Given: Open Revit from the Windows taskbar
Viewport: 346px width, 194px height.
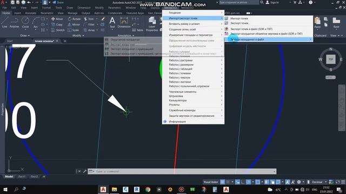Looking at the screenshot, I should coord(137,189).
